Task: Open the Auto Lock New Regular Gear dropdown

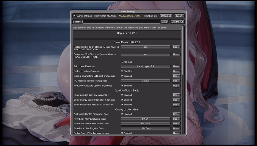Action: pos(145,129)
